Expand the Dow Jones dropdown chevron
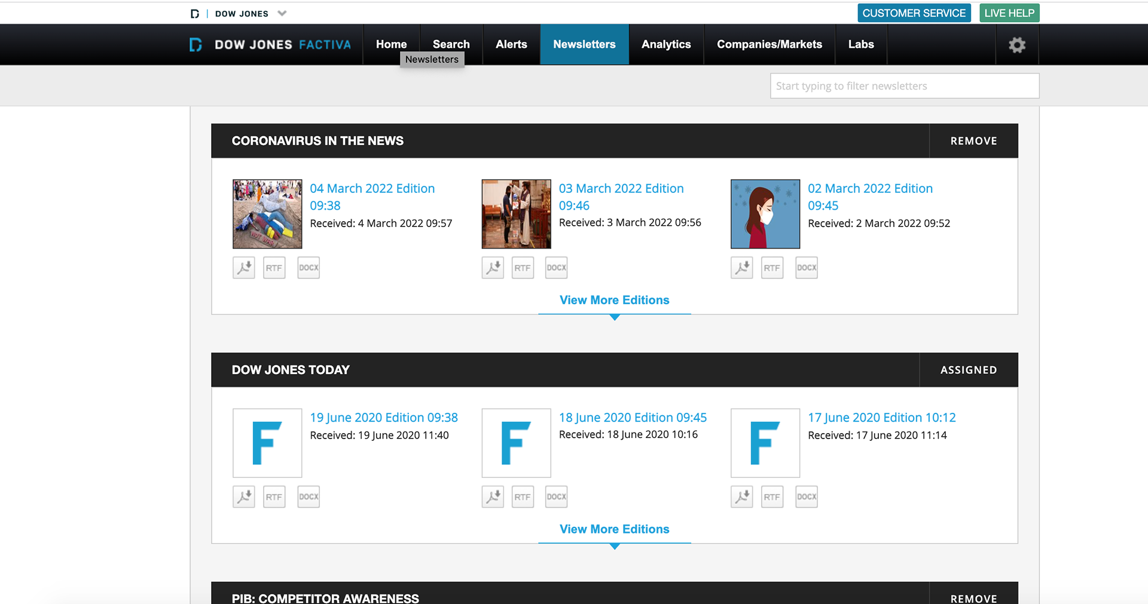This screenshot has width=1148, height=604. pos(282,13)
